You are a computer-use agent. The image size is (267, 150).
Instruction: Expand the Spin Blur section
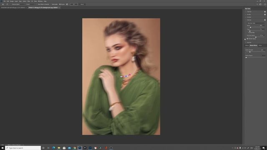click(x=246, y=42)
